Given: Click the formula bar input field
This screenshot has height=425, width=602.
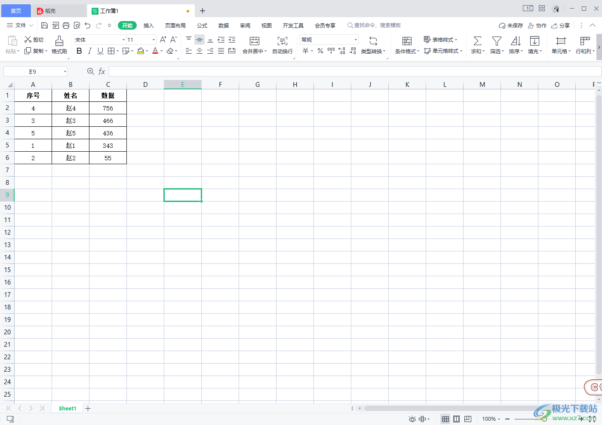Looking at the screenshot, I should click(355, 71).
